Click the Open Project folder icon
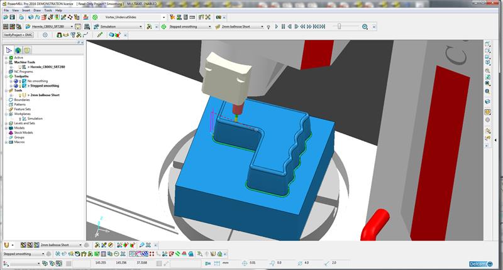Screen dimensions: 503x270 click(6, 17)
